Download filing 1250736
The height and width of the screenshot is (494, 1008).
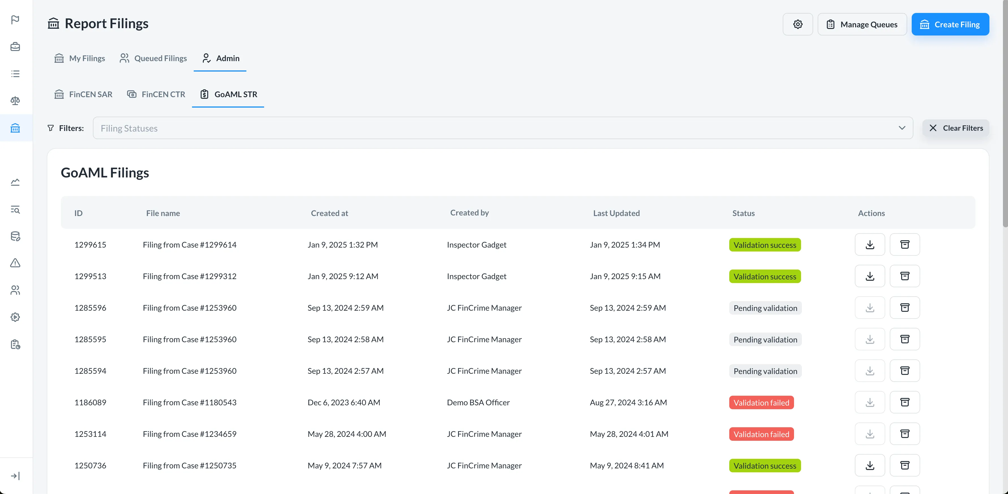click(x=869, y=466)
